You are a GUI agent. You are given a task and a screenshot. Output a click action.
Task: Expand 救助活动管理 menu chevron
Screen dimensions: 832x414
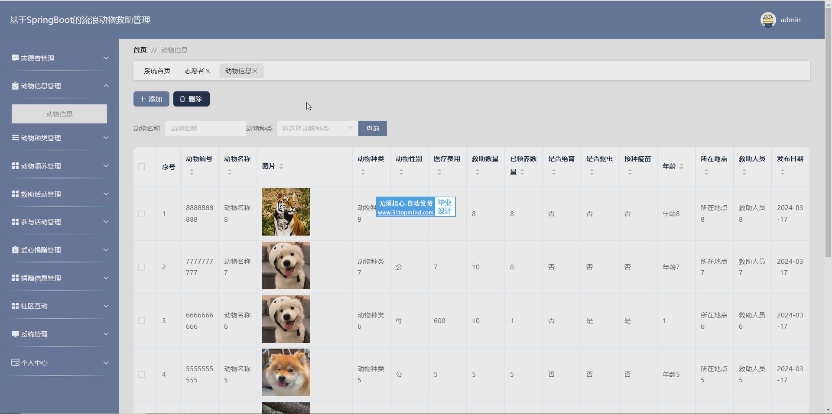106,194
